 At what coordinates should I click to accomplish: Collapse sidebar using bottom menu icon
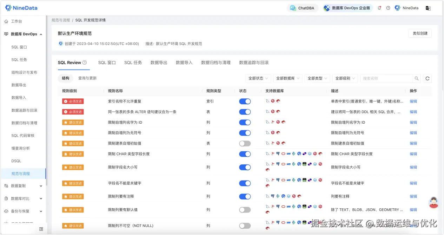click(x=41, y=229)
